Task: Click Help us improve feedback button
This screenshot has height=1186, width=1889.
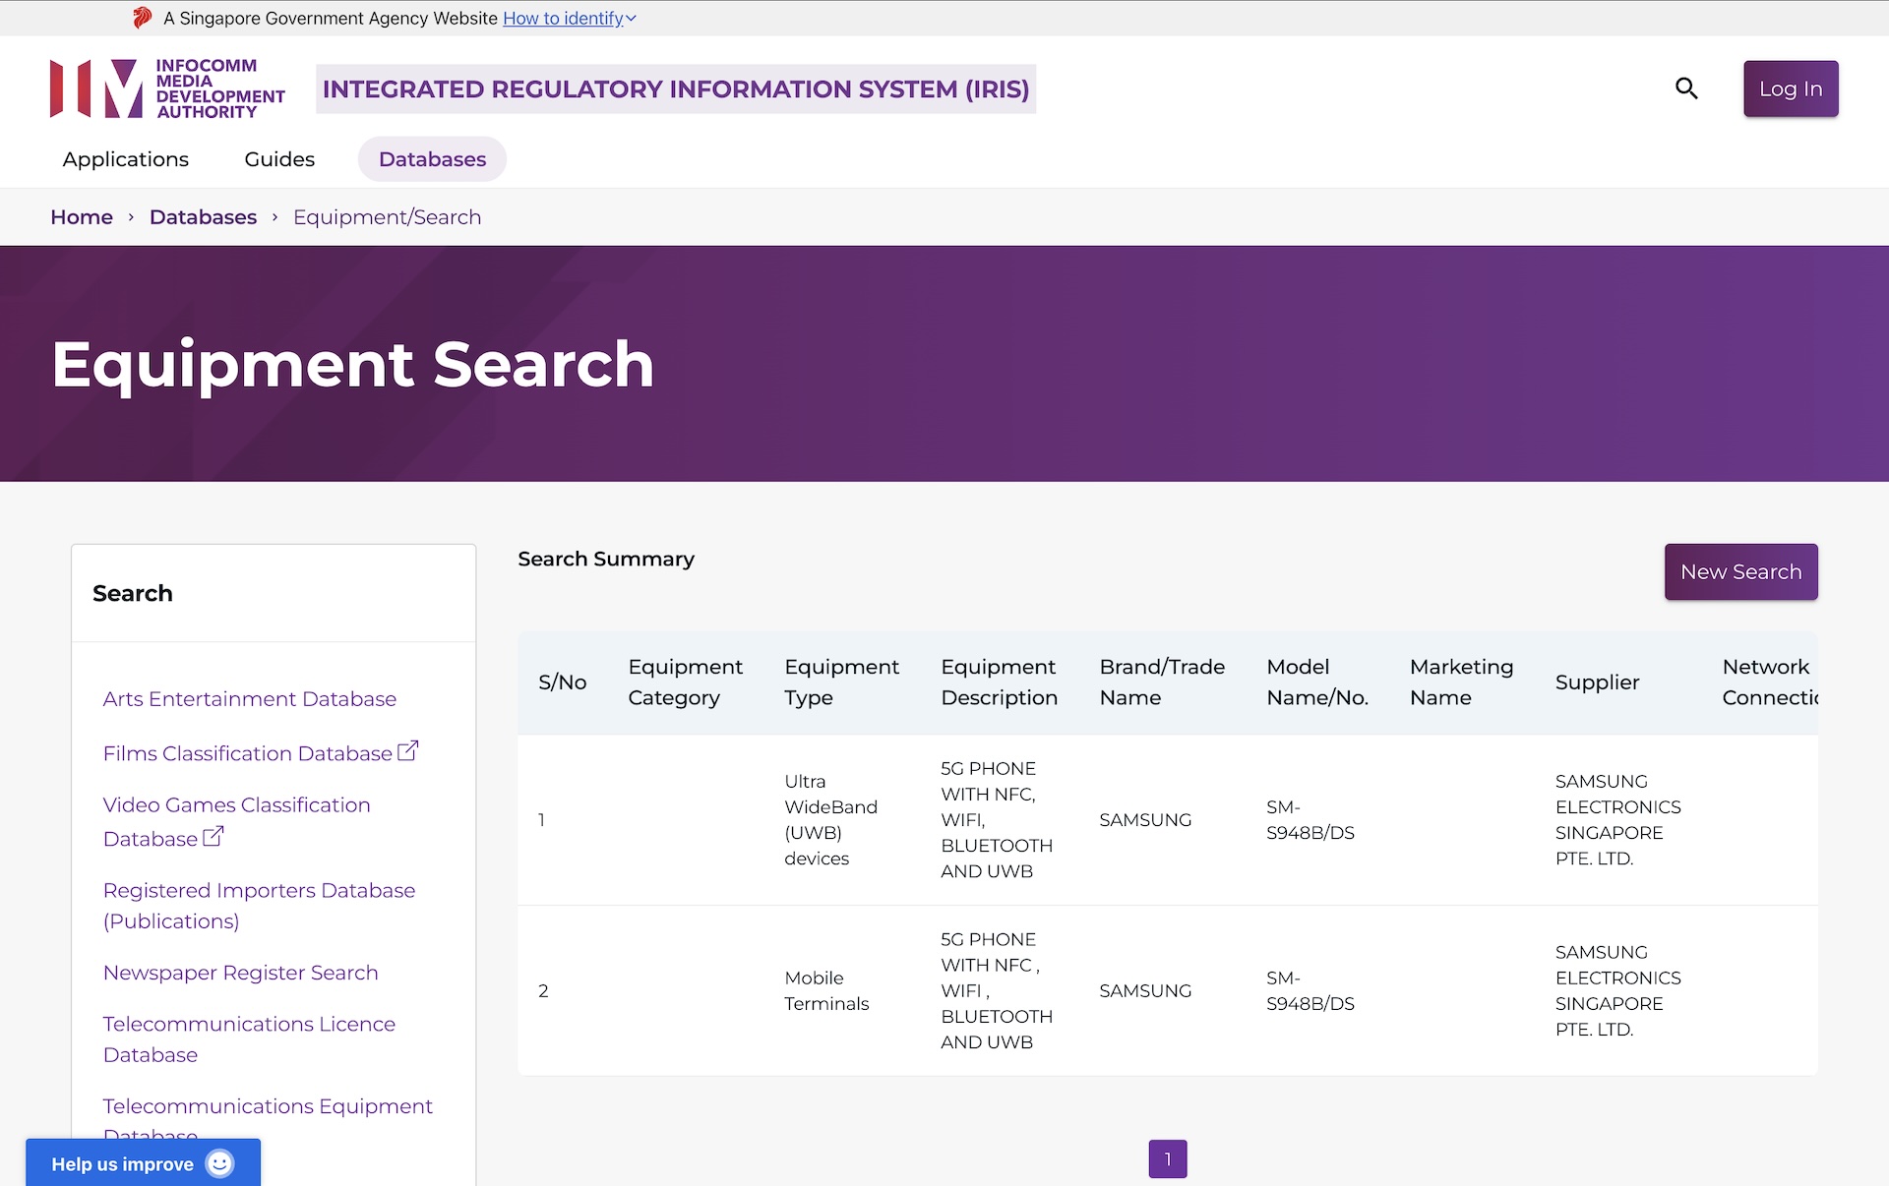Action: click(x=123, y=1163)
